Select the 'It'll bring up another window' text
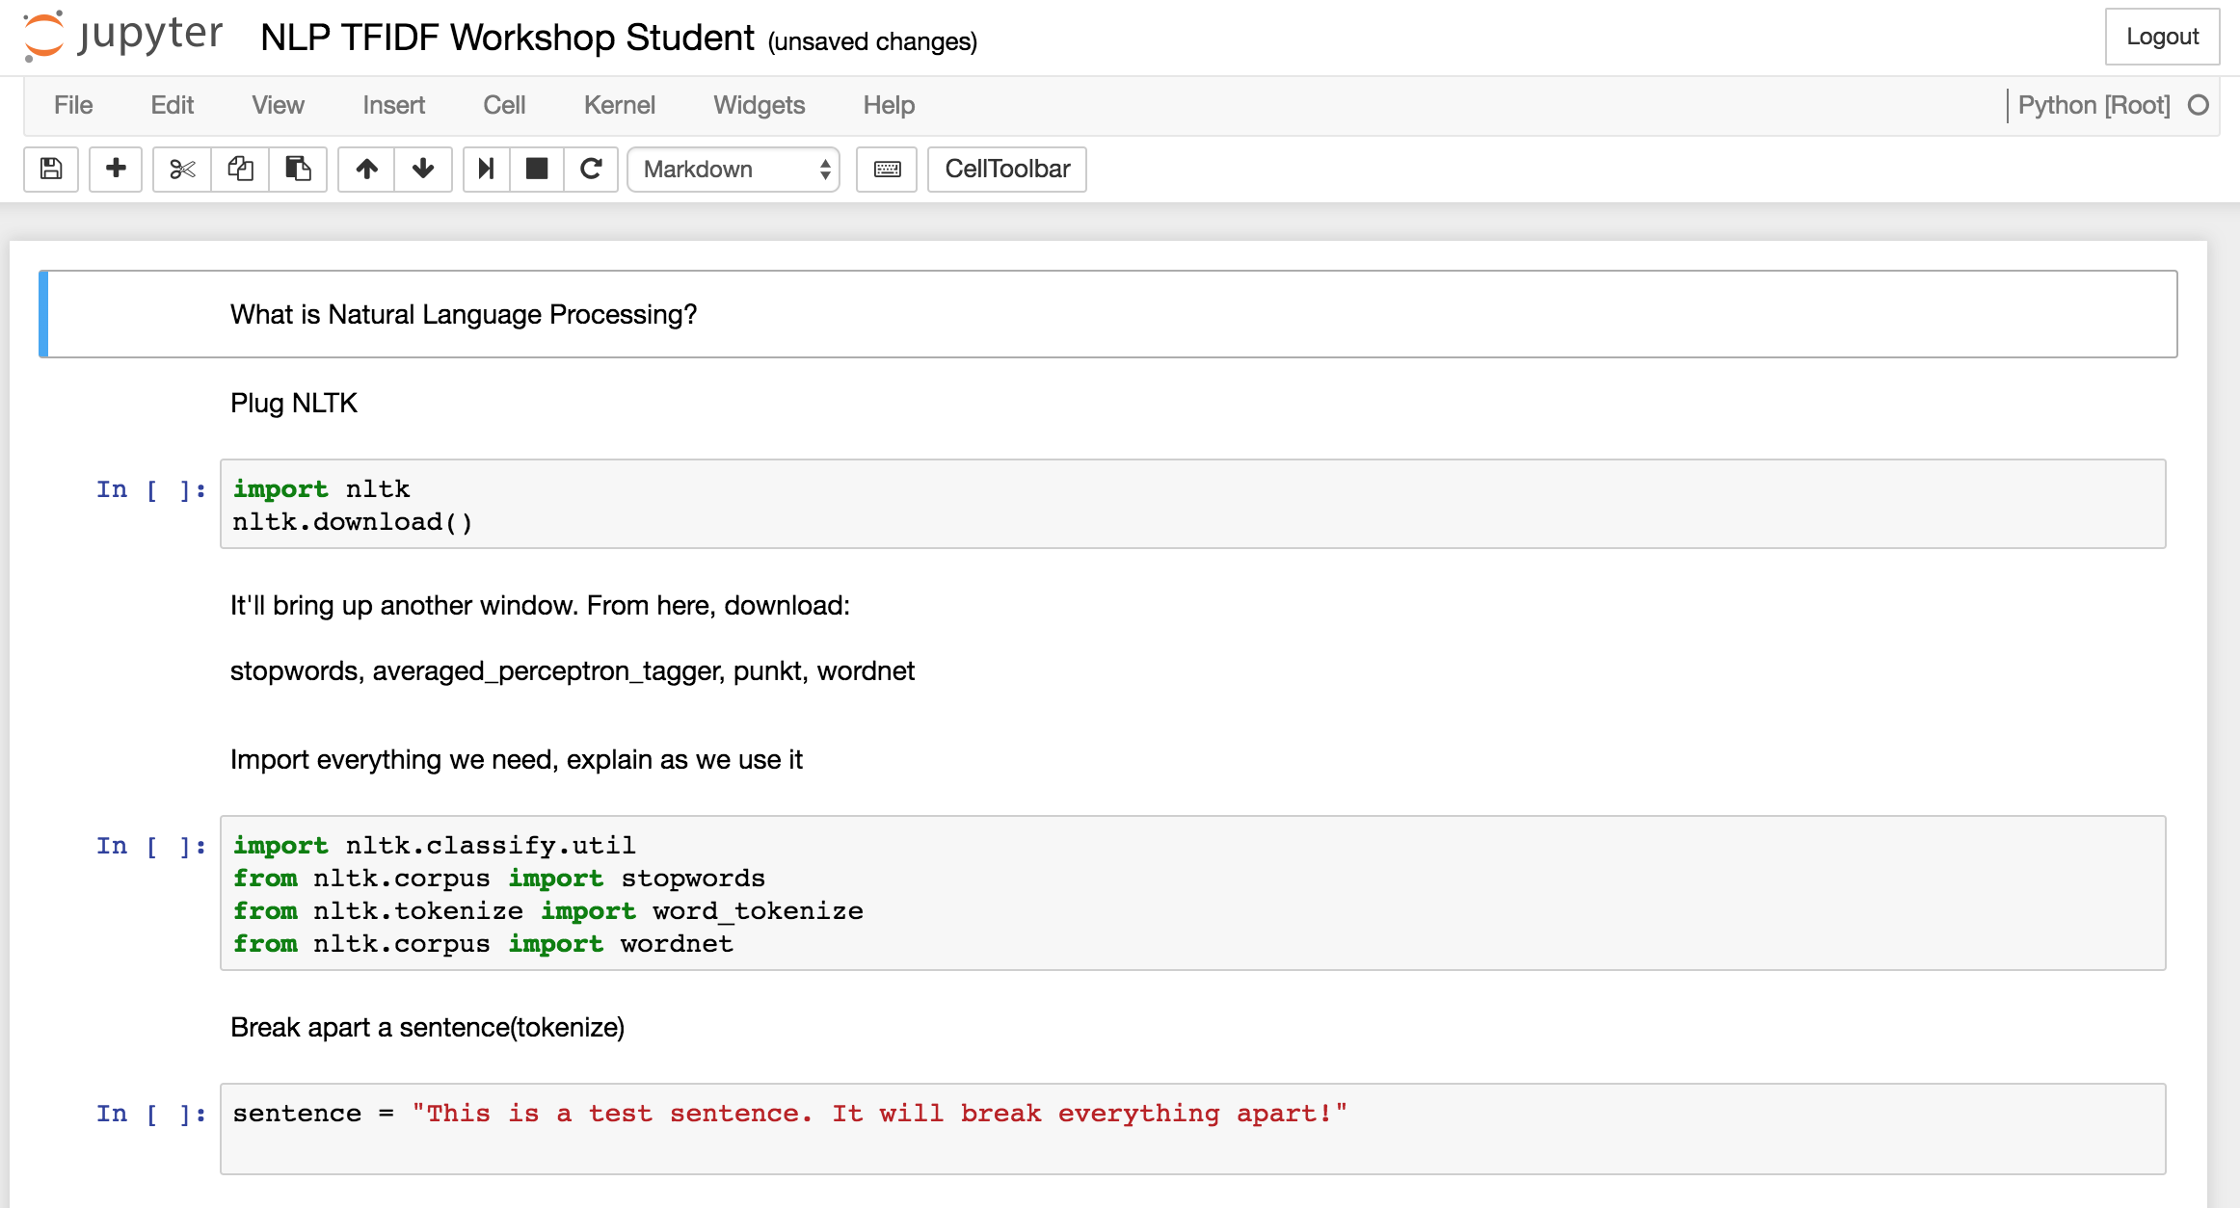Screen dimensions: 2240x1208 click(x=540, y=605)
